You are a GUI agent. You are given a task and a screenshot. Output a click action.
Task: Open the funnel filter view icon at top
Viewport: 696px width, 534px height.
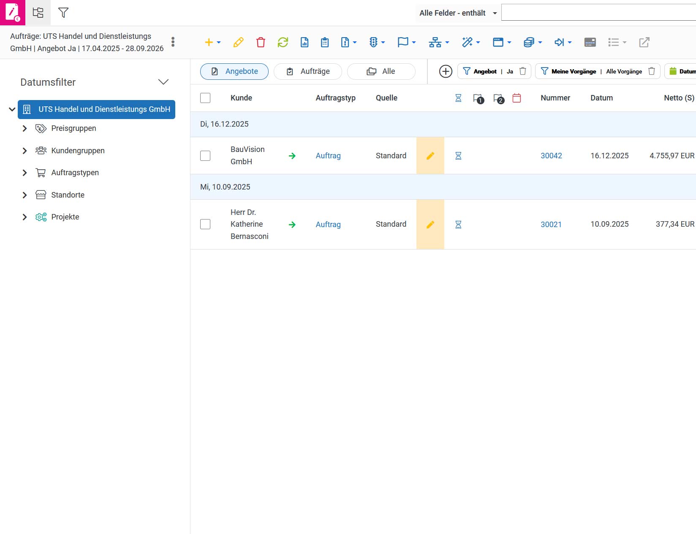[x=63, y=13]
